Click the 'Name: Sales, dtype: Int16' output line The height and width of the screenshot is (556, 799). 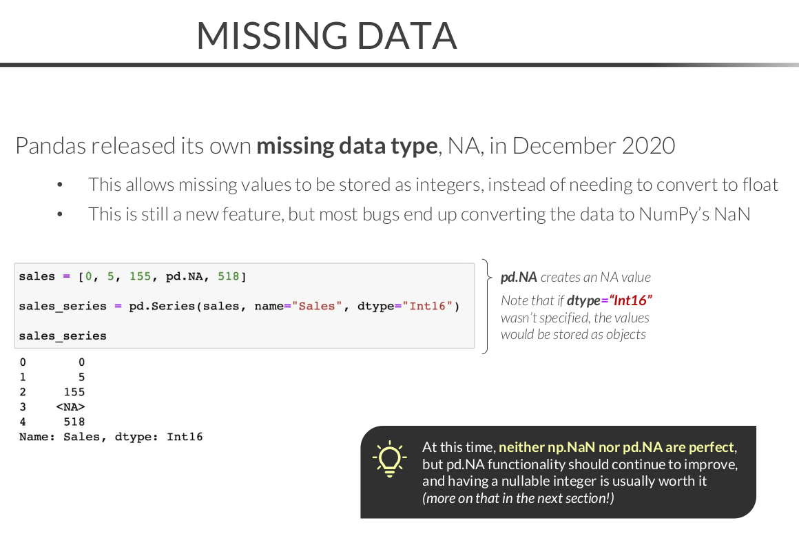click(111, 437)
